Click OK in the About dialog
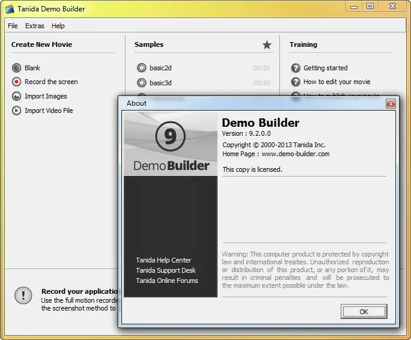Image resolution: width=411 pixels, height=340 pixels. point(364,312)
